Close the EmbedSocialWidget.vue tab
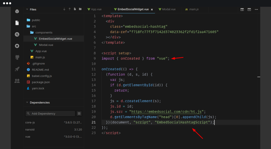Screen dimensions: 271x149 (152, 9)
